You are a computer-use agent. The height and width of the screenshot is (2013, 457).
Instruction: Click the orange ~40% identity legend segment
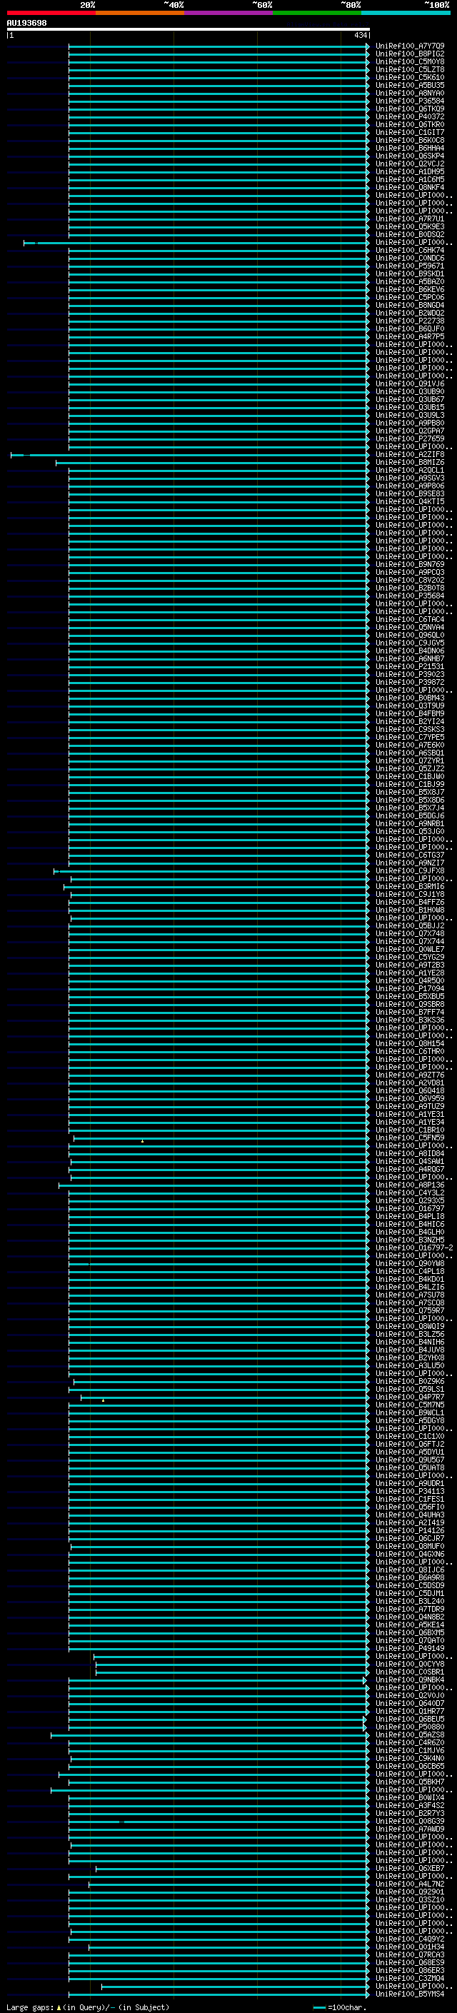pyautogui.click(x=140, y=13)
